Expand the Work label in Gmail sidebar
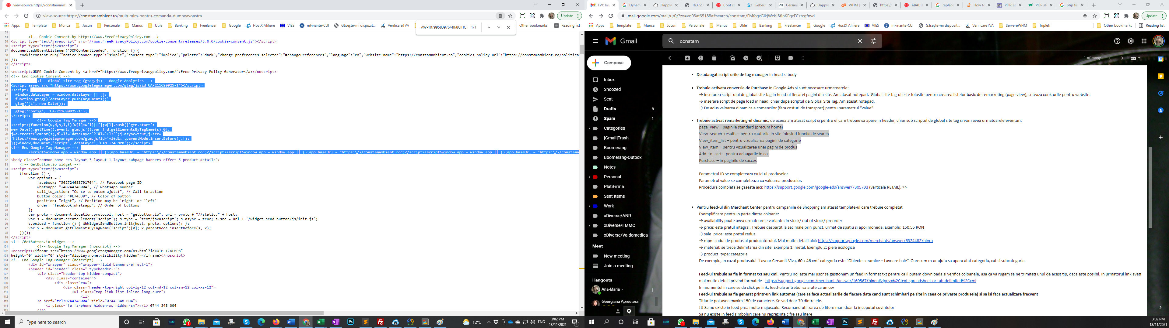Viewport: 1169px width, 328px height. (589, 206)
